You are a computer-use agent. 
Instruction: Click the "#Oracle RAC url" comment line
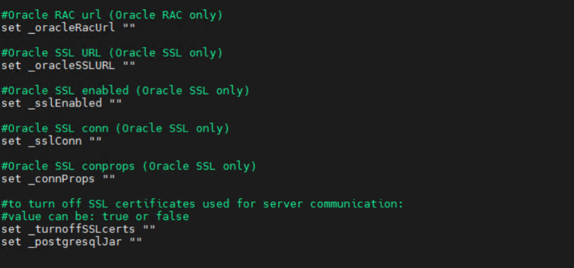[112, 15]
